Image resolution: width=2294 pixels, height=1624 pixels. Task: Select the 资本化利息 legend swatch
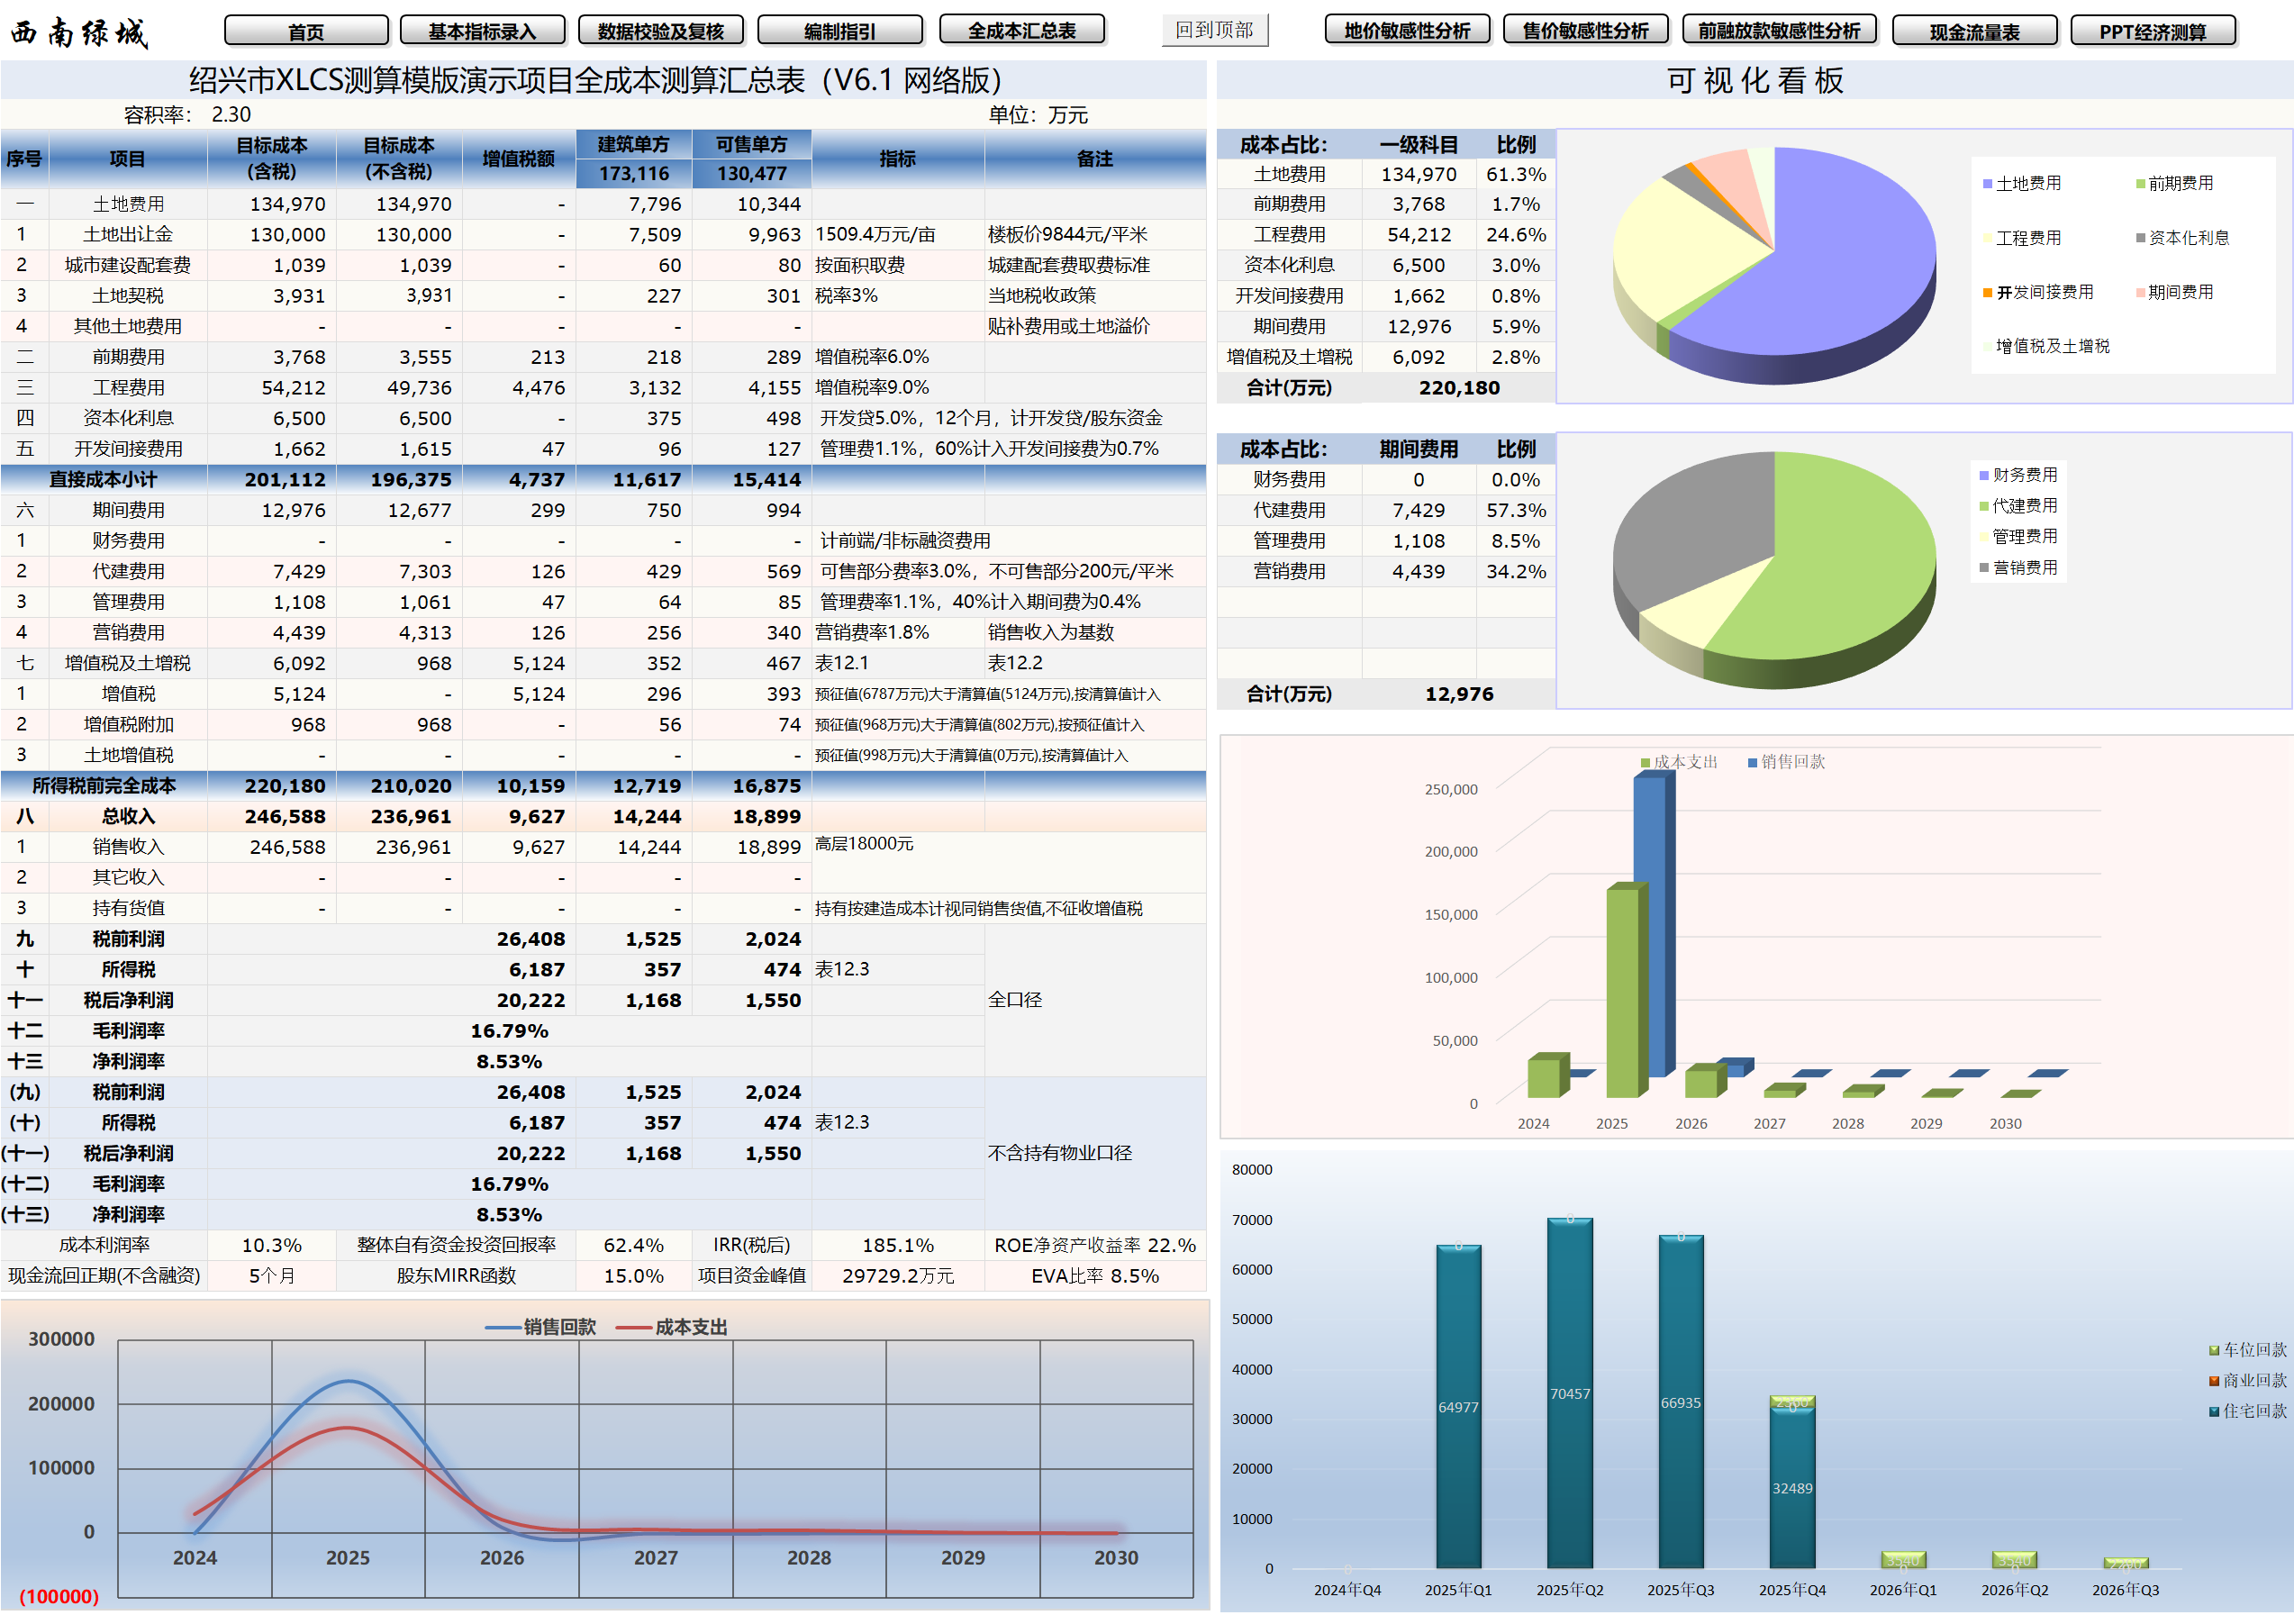tap(2140, 238)
